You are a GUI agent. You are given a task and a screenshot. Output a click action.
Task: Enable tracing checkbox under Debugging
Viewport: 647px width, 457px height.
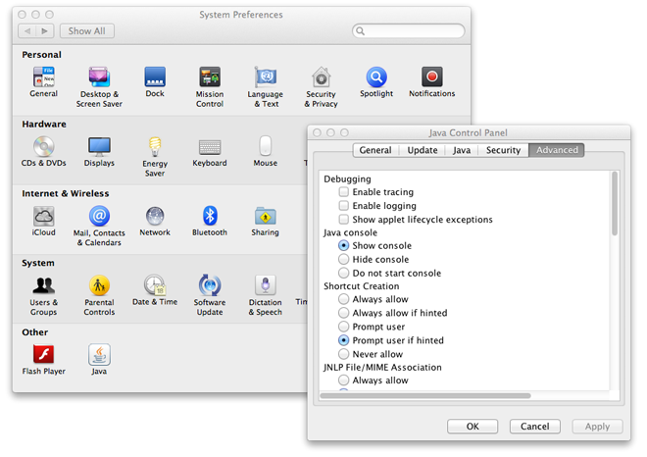click(x=343, y=191)
